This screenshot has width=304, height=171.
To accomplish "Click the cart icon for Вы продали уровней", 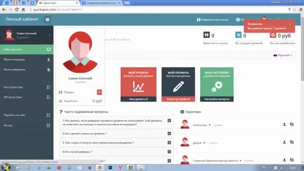I will (x=238, y=35).
